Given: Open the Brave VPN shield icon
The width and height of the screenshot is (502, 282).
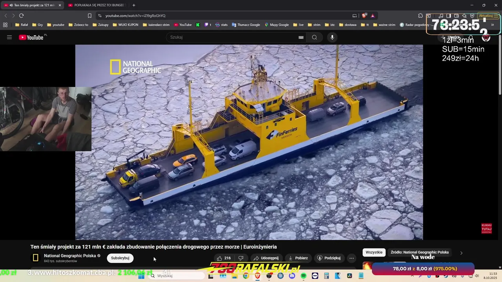Looking at the screenshot, I should point(472,16).
